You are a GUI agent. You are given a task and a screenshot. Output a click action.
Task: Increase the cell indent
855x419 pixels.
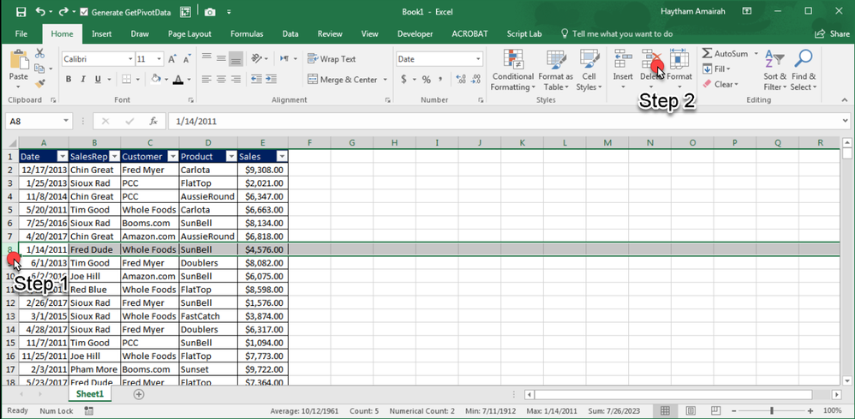271,80
